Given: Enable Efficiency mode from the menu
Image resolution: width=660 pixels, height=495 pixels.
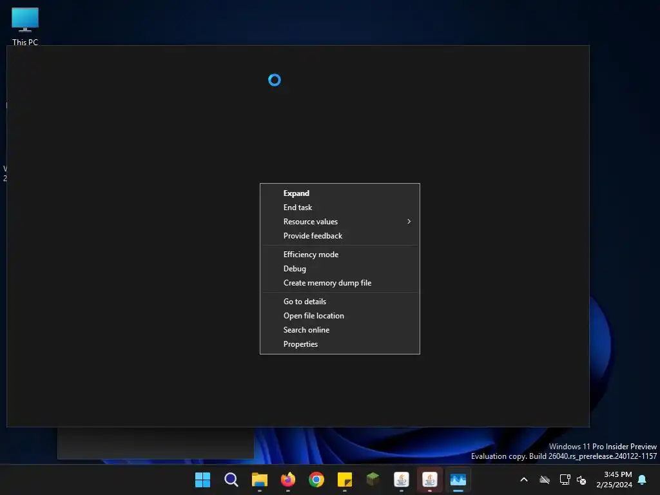Looking at the screenshot, I should 340,254.
